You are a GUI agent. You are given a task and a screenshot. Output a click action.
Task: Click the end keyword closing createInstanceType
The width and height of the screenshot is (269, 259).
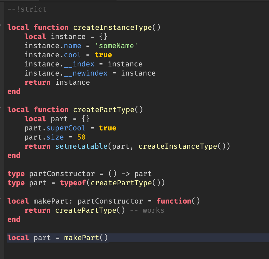coord(14,91)
